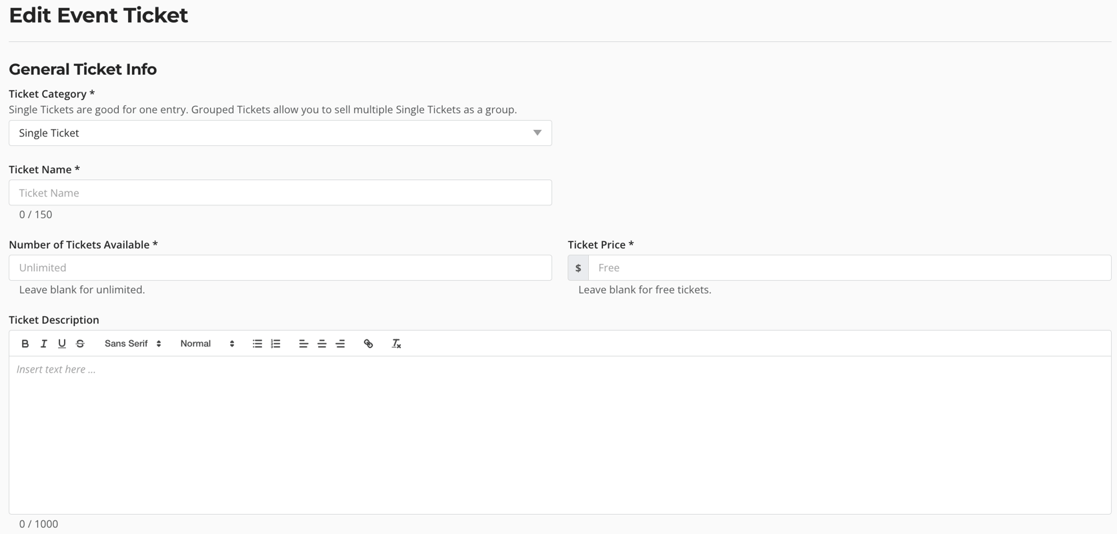Click the Number of Tickets Available field
Image resolution: width=1117 pixels, height=534 pixels.
point(280,268)
